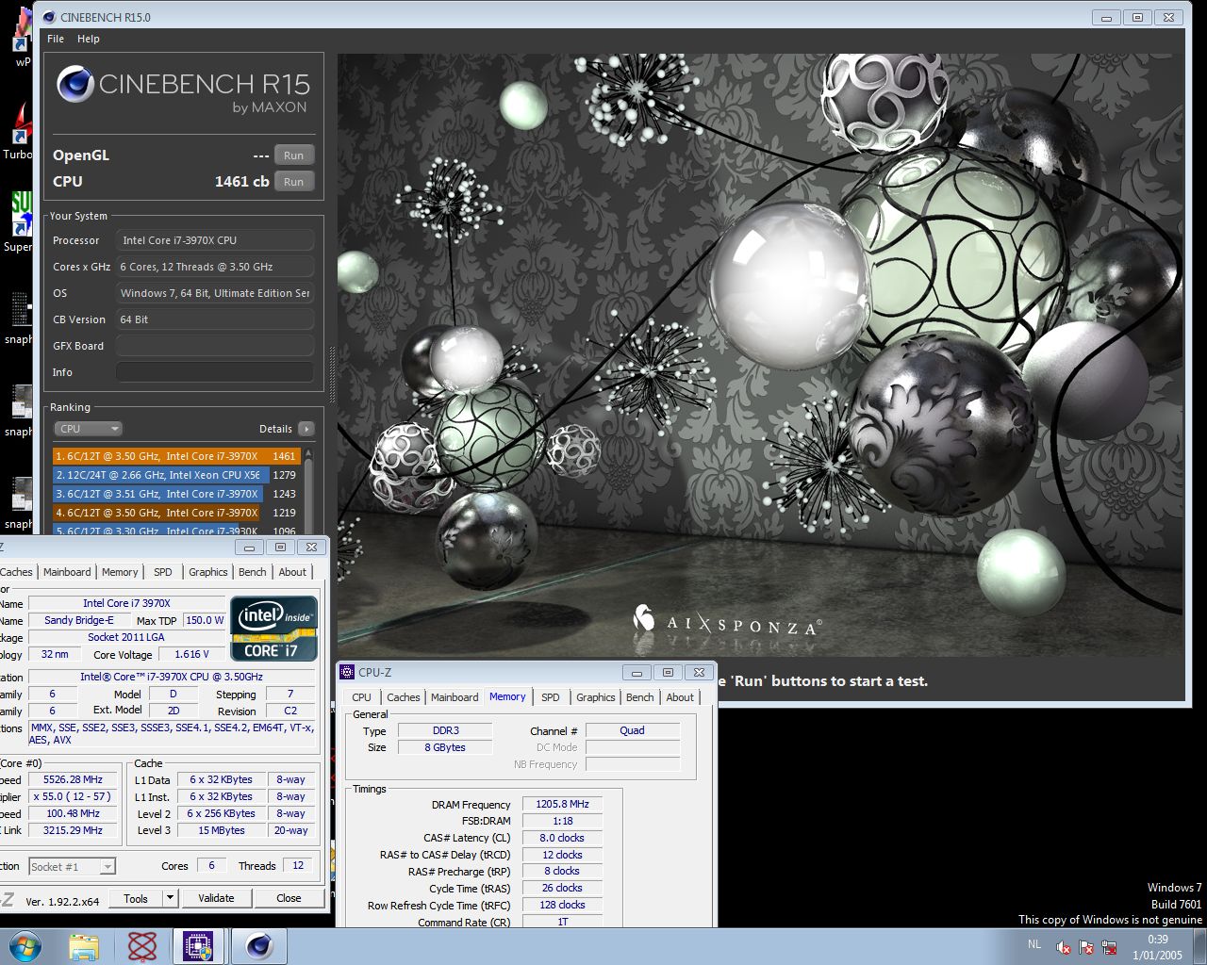Click the Cinebench title bar icon
Screen dimensions: 1207x965
[x=49, y=17]
